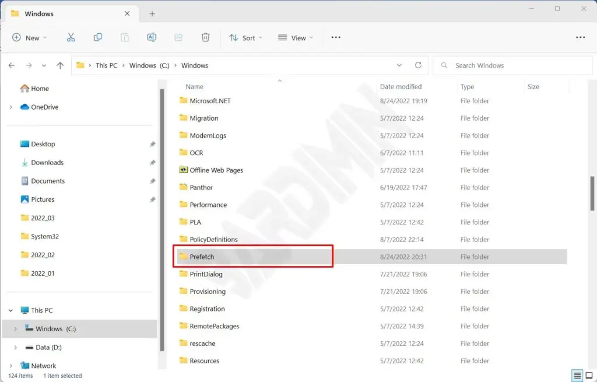Sort by the Type column header
Viewport: 597px width, 382px height.
pos(467,87)
